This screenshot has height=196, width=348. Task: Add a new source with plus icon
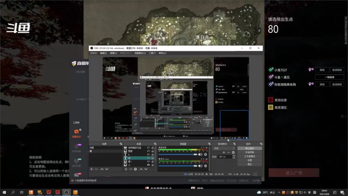click(x=126, y=169)
